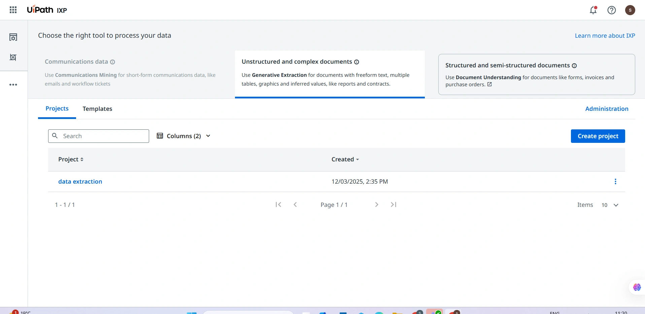Go to the next page

[x=377, y=205]
